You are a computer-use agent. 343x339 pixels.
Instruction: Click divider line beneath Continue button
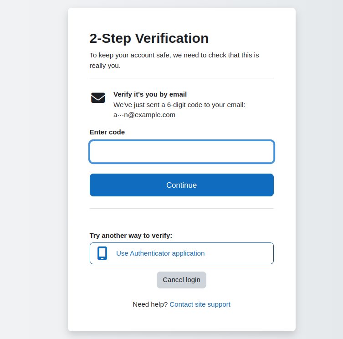(x=182, y=209)
